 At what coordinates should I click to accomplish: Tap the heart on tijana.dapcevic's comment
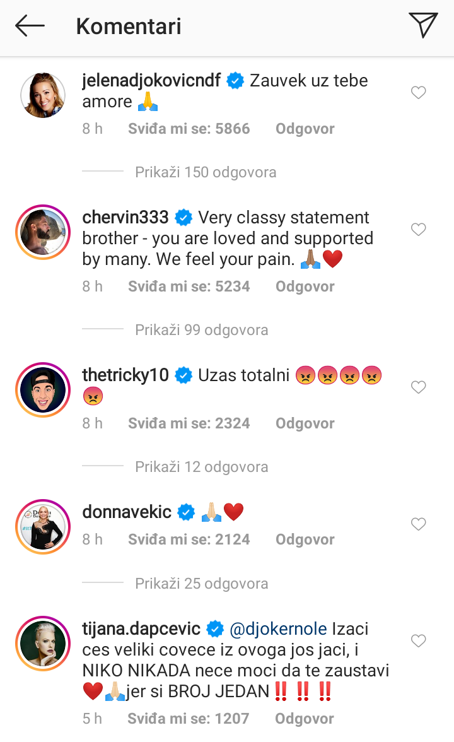point(419,641)
